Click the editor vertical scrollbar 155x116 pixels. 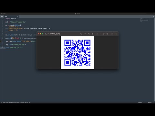coord(154,60)
